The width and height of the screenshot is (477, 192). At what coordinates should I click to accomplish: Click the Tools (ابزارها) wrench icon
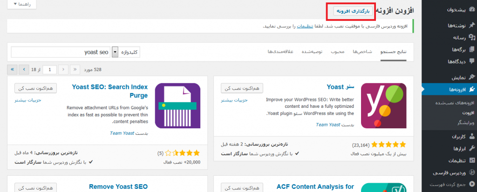tap(472, 149)
